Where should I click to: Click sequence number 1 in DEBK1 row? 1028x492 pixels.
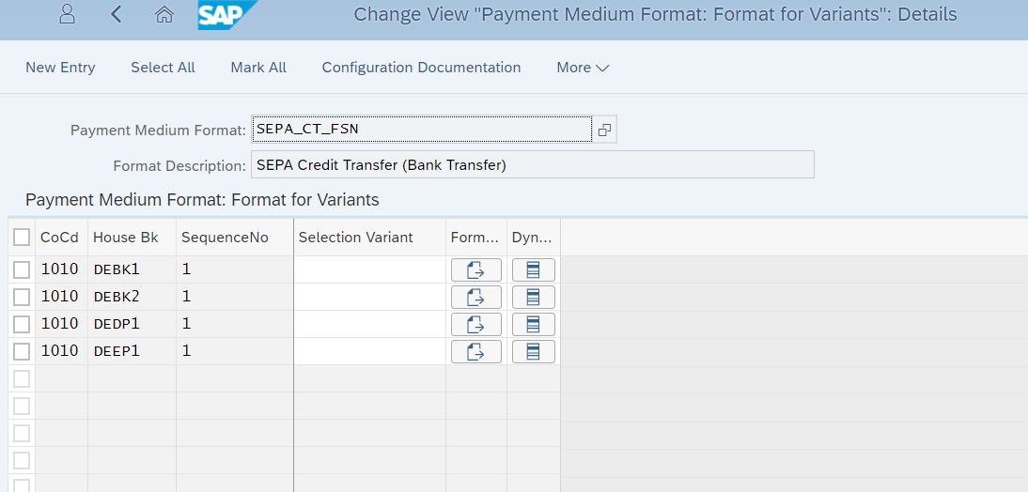pyautogui.click(x=234, y=269)
